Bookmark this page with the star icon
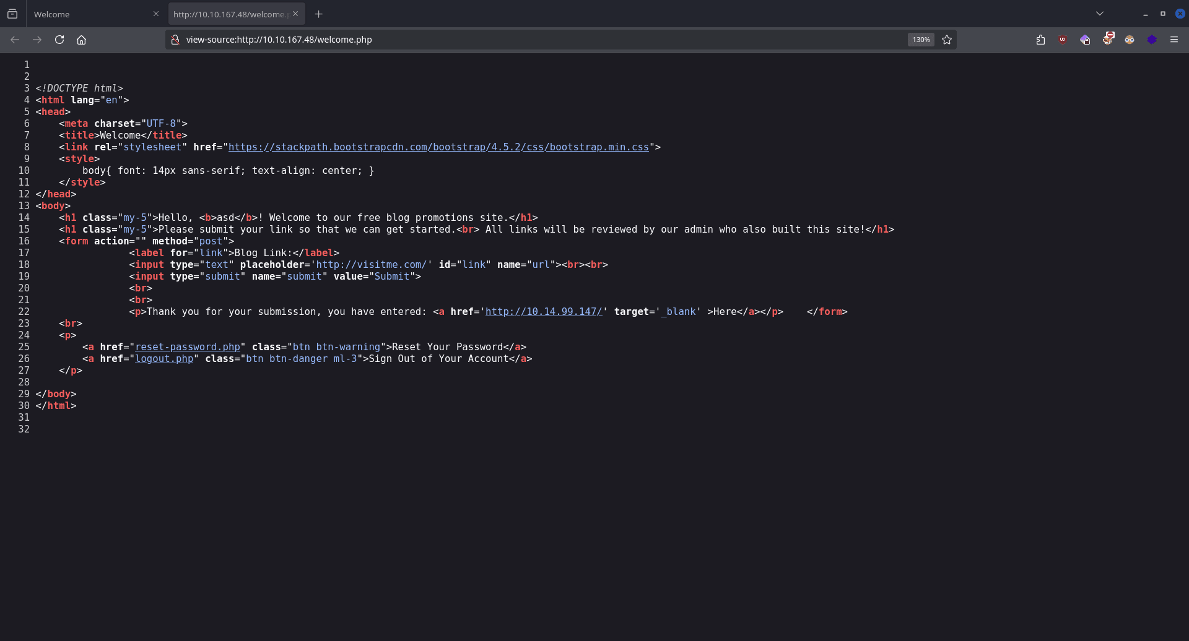Screen dimensions: 1189x641 947,40
